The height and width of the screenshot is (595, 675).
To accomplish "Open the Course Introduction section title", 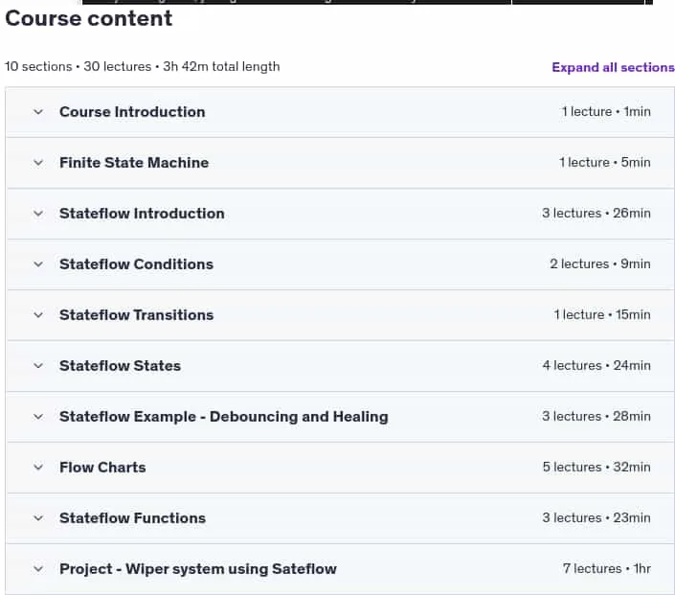I will (132, 112).
